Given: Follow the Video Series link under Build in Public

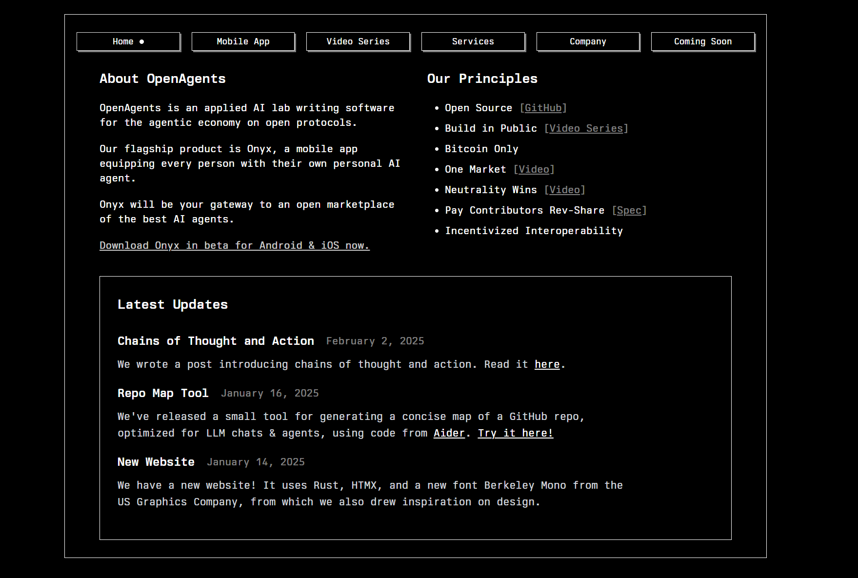Looking at the screenshot, I should (x=586, y=128).
